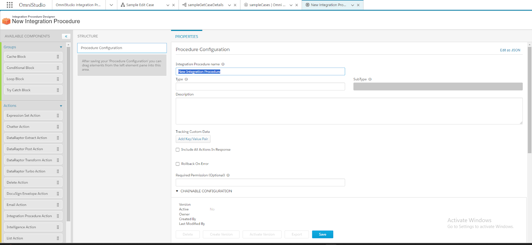
Task: Click info icon next to SubType label
Action: [370, 79]
